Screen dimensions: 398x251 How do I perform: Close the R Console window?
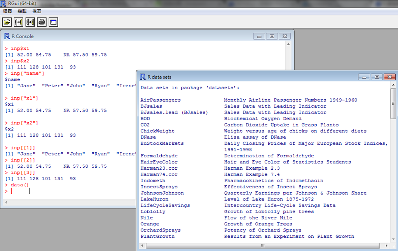point(285,36)
